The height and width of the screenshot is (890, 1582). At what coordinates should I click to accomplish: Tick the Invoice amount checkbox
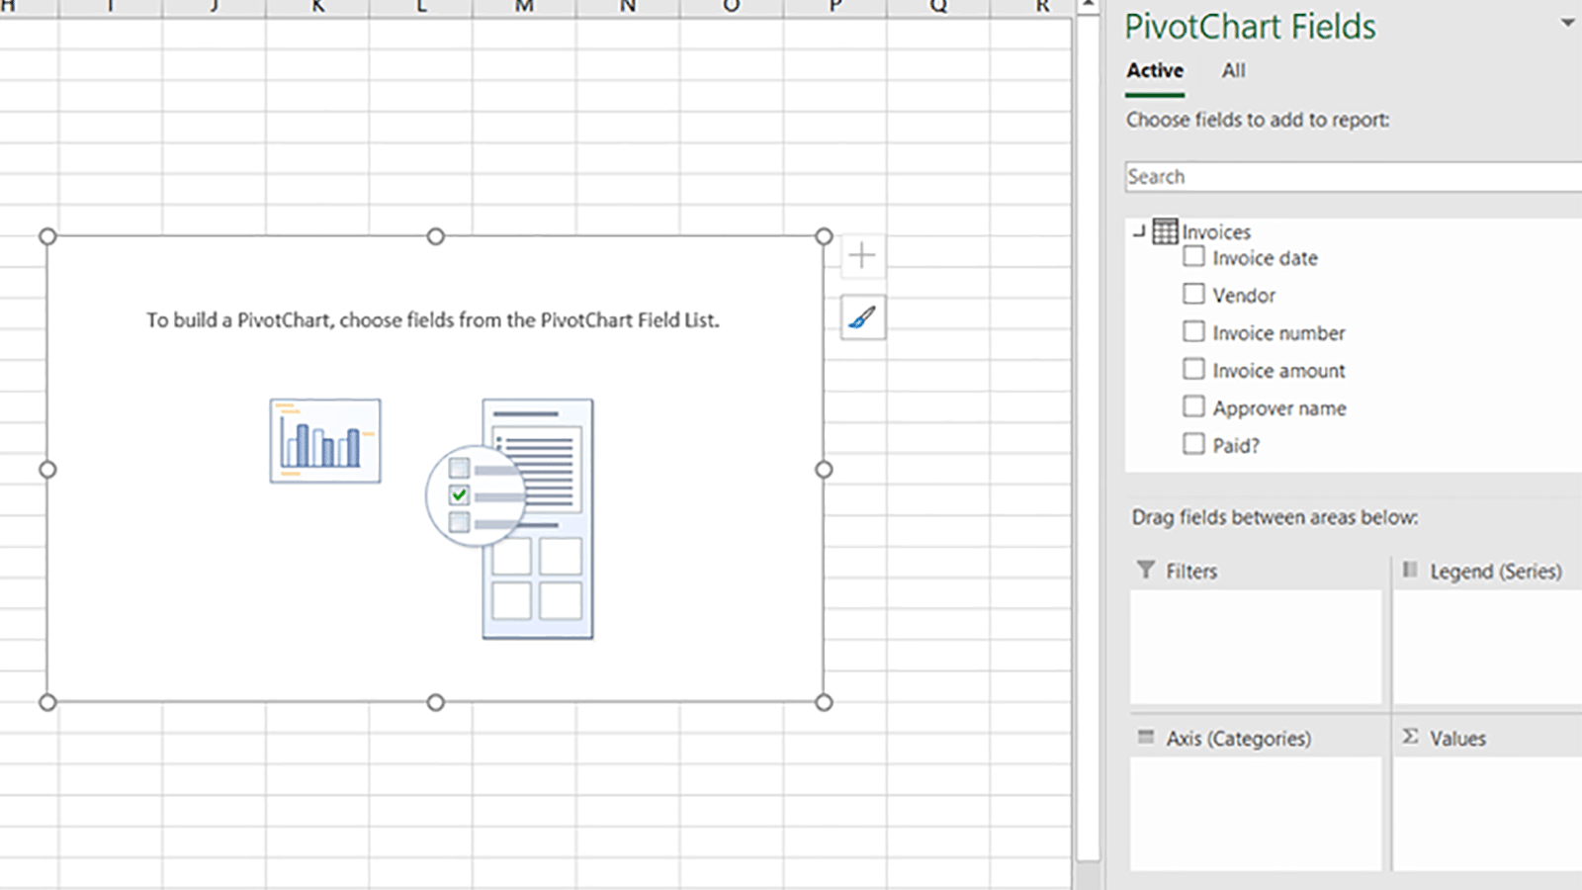coord(1194,370)
